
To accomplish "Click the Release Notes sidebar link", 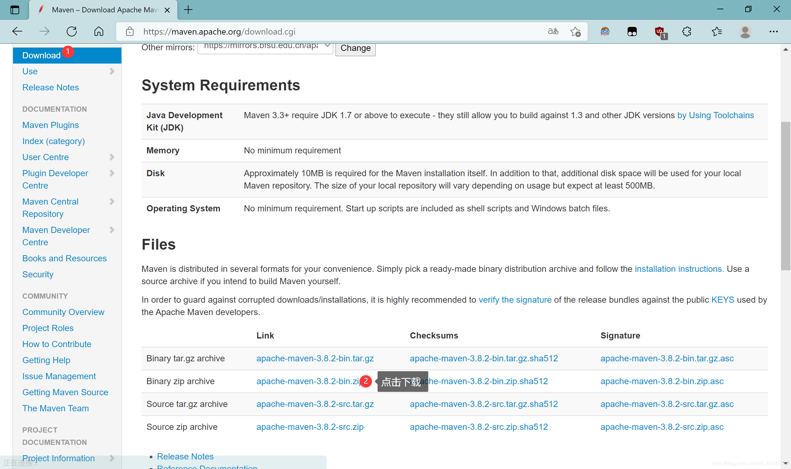I will [x=50, y=87].
